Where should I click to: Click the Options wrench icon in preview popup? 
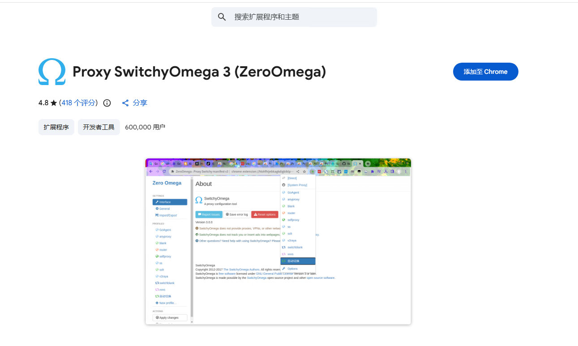click(x=283, y=269)
